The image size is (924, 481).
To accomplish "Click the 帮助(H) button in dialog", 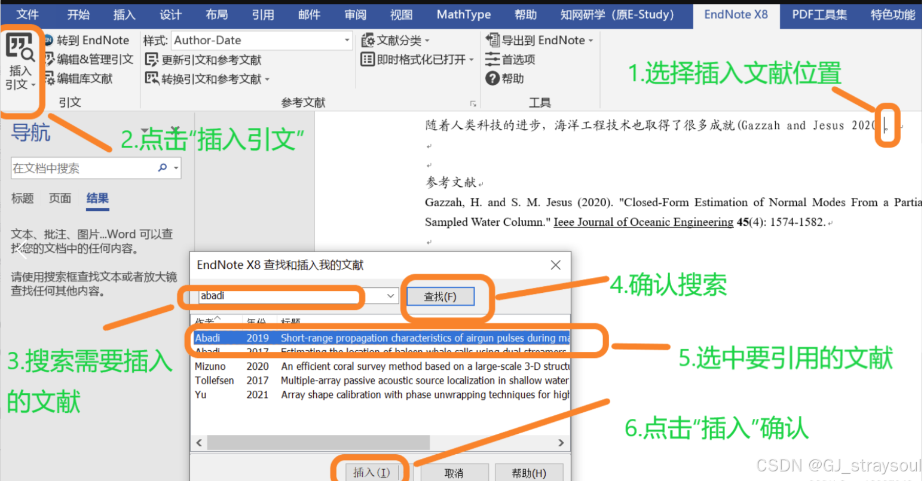I will click(529, 473).
